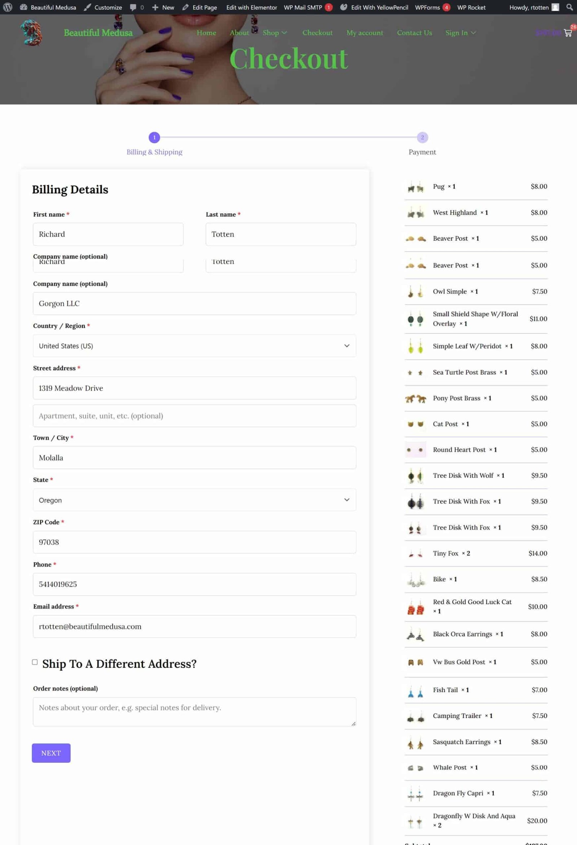Tick Ship To A Different Address checkbox

35,662
